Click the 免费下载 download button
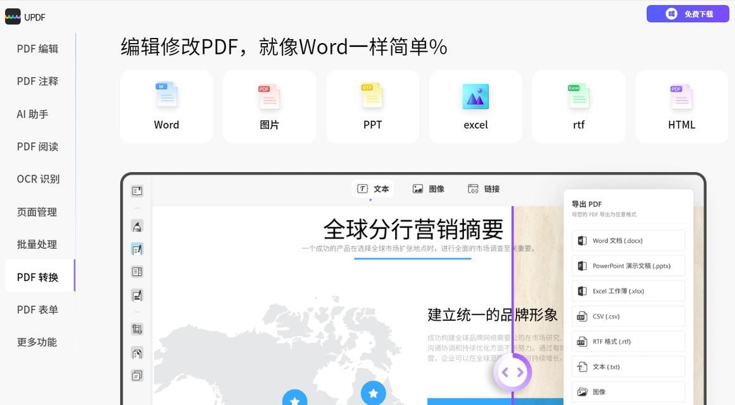Image resolution: width=735 pixels, height=405 pixels. coord(688,14)
